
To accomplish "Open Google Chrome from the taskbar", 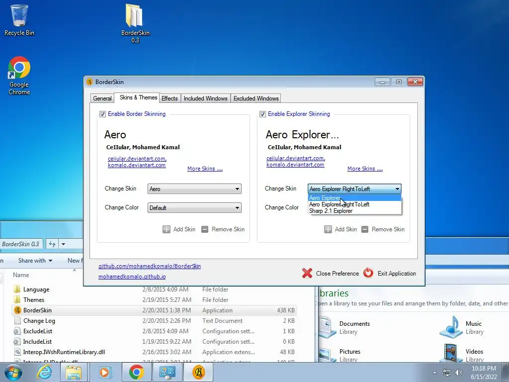I will [x=136, y=372].
